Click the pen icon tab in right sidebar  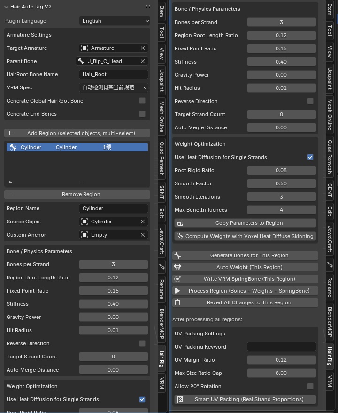point(330,265)
